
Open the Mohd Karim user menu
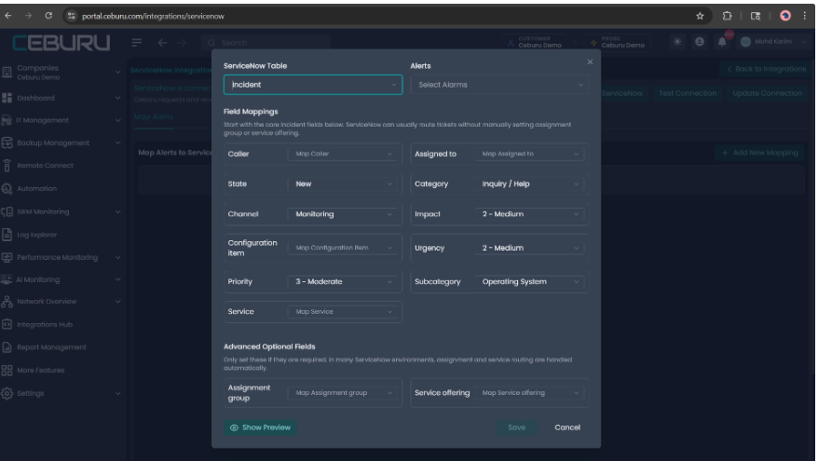click(772, 42)
